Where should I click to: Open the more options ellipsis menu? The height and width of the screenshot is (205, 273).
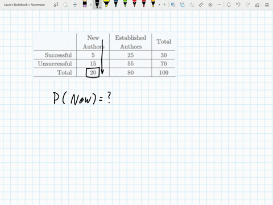point(220,5)
